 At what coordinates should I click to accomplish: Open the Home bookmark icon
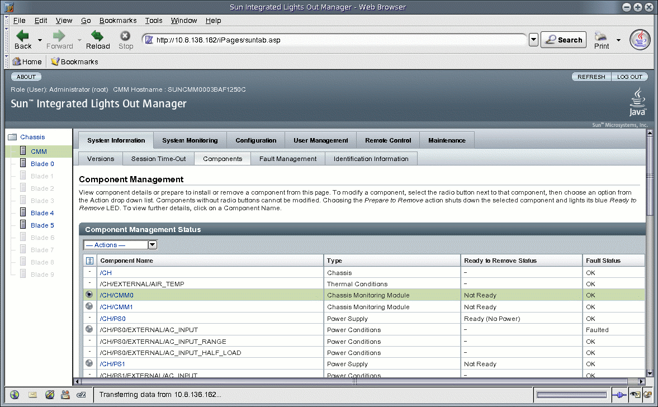pos(16,61)
